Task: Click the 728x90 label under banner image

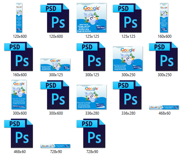Action: pyautogui.click(x=56, y=152)
